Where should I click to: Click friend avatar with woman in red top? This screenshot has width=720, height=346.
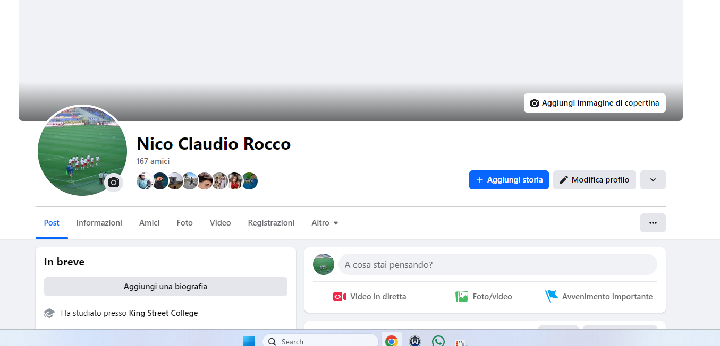pos(235,181)
